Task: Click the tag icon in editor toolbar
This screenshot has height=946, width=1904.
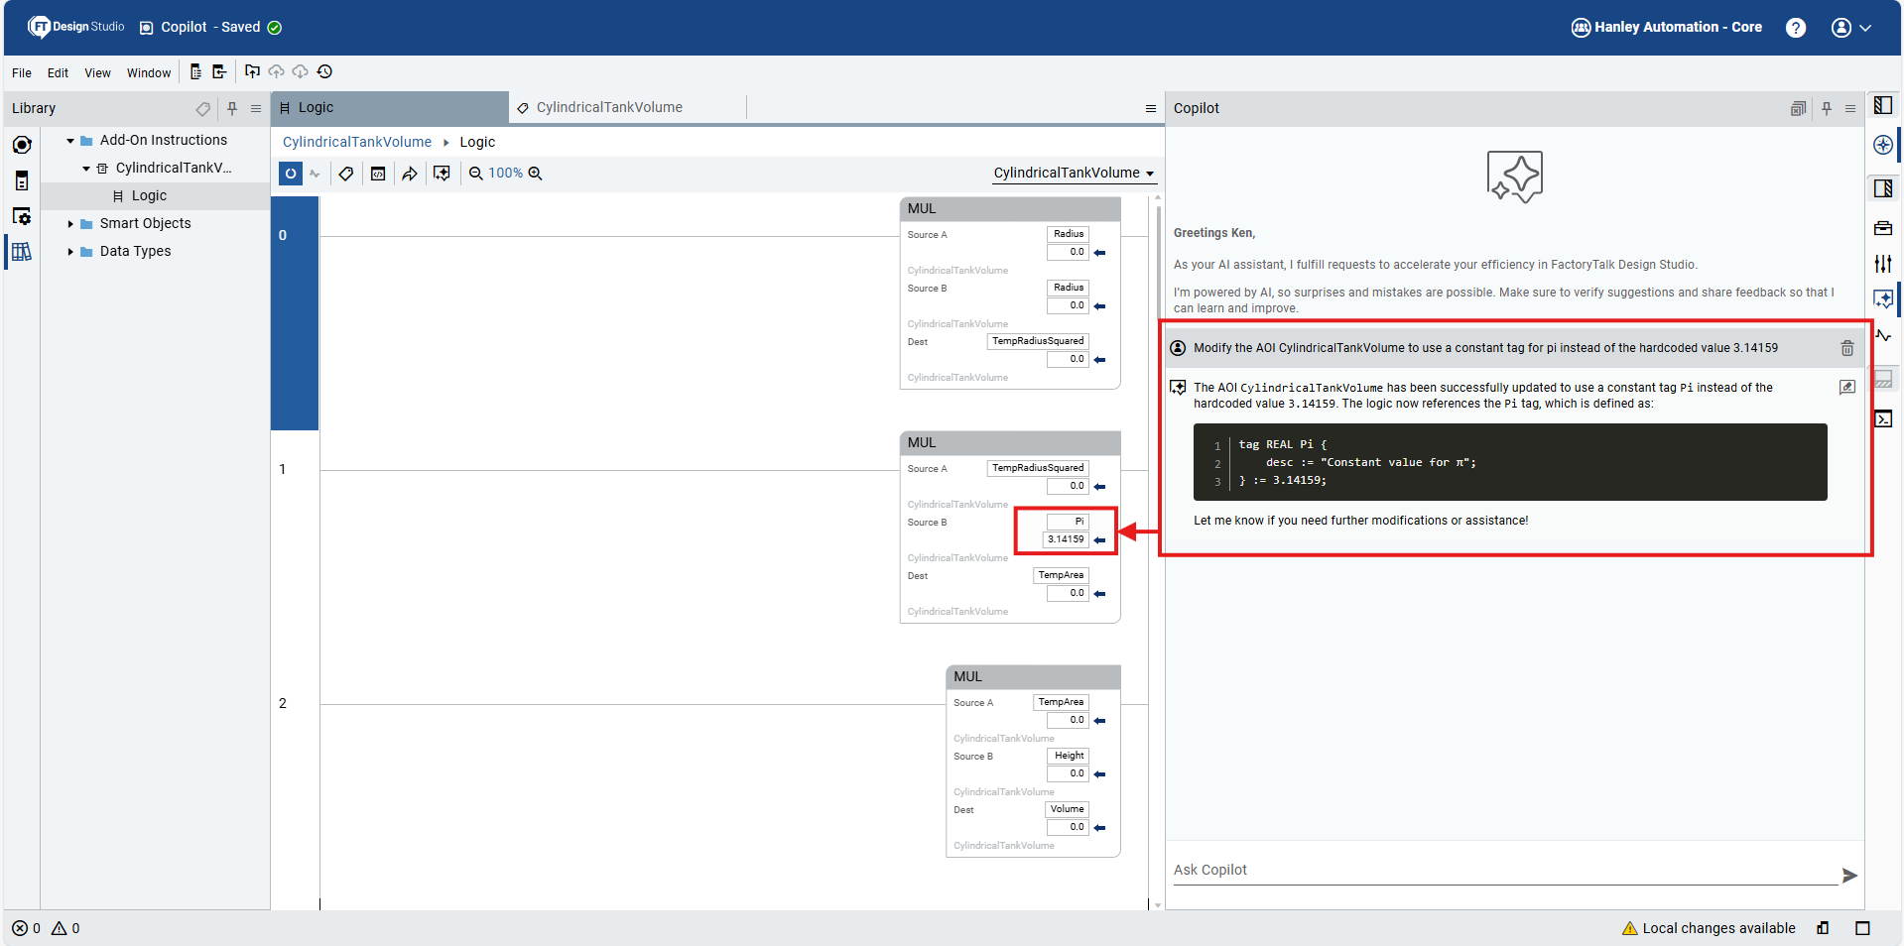Action: click(346, 174)
